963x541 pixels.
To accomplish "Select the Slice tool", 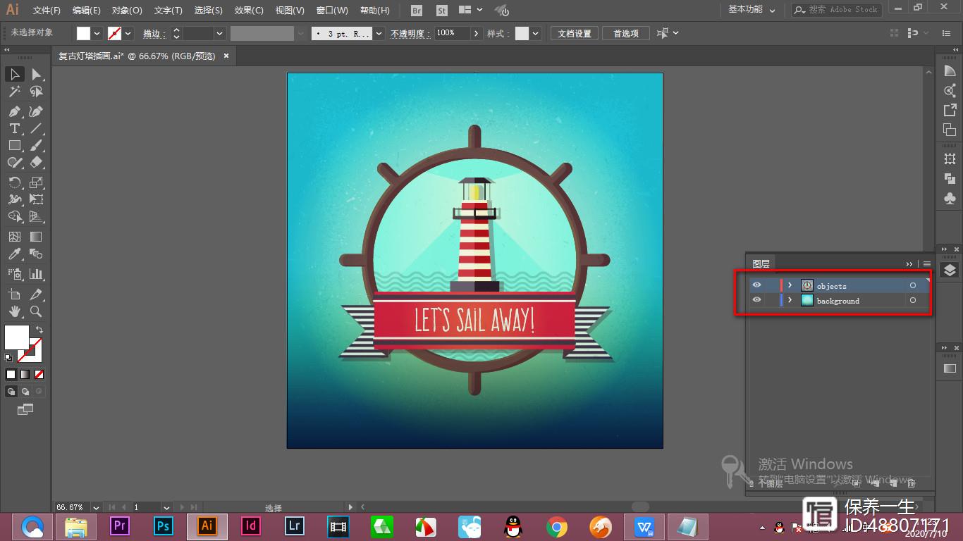I will click(36, 294).
